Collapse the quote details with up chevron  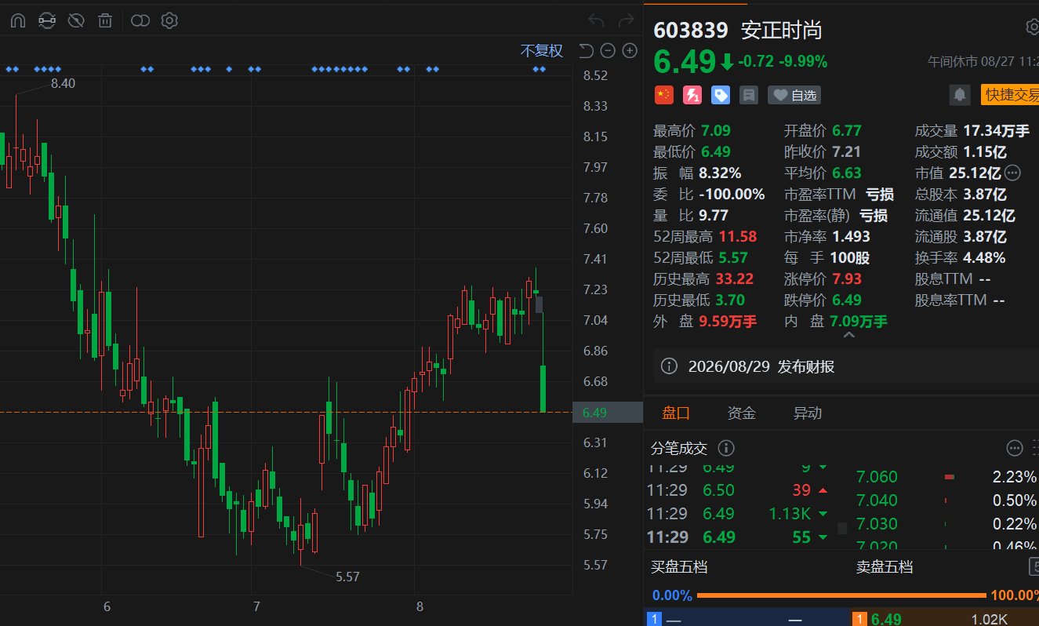[848, 336]
